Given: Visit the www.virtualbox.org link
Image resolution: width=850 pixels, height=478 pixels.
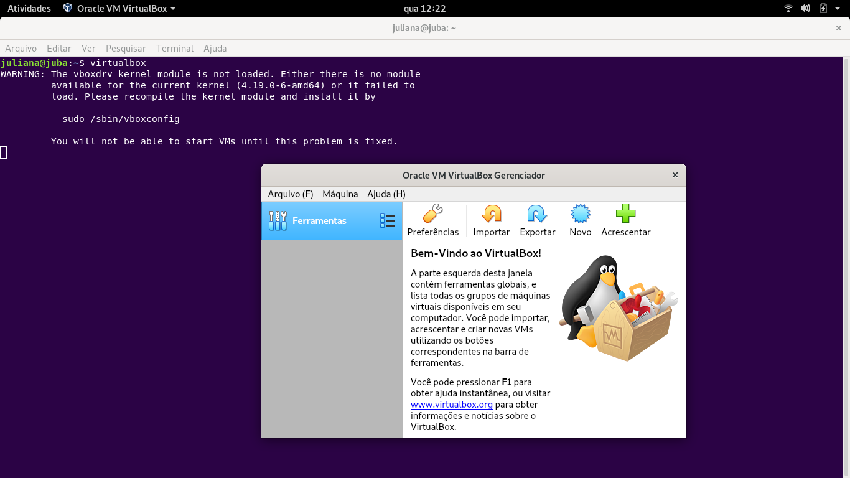Looking at the screenshot, I should [x=452, y=405].
